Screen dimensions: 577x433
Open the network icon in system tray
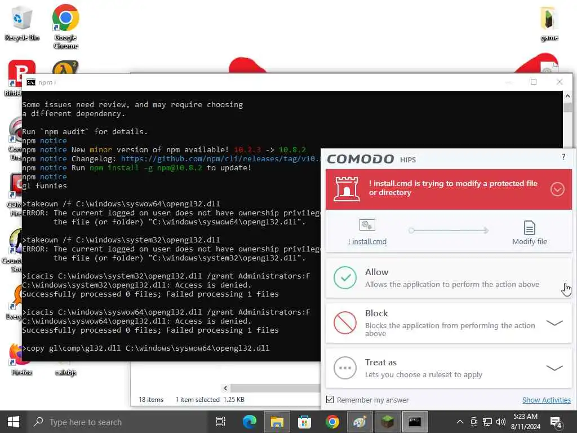click(487, 422)
